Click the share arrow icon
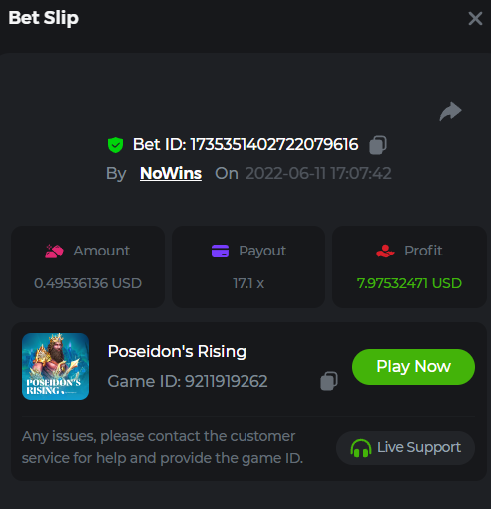The image size is (491, 509). click(x=450, y=111)
